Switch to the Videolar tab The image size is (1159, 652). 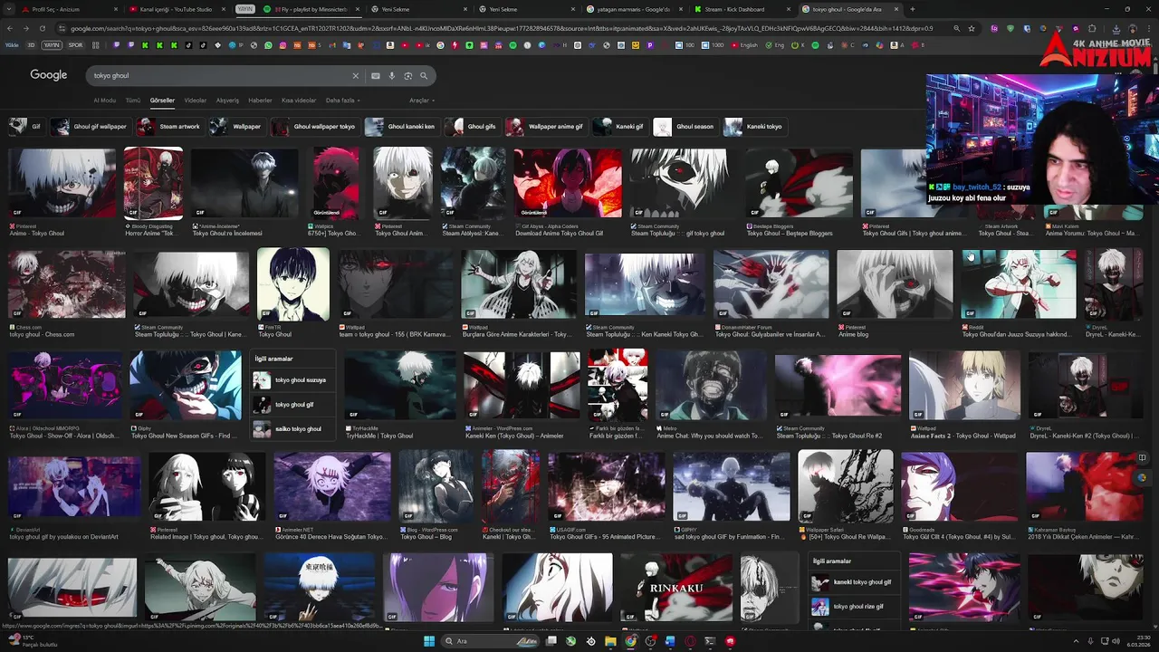point(196,101)
